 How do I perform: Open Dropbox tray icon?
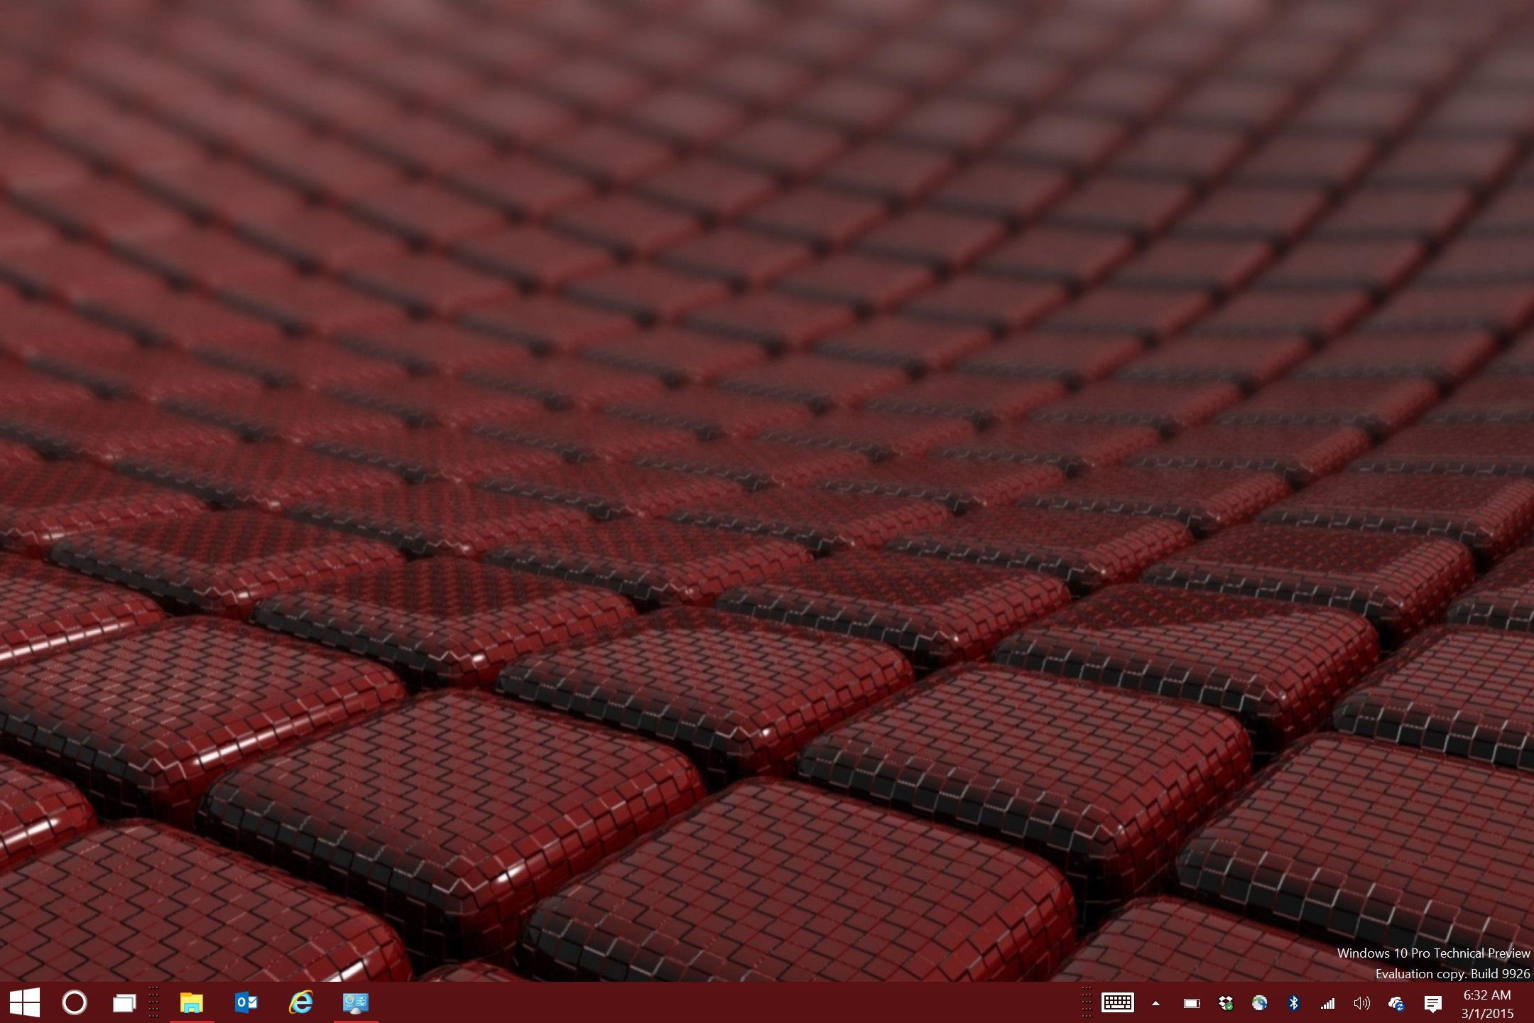tap(1226, 1003)
